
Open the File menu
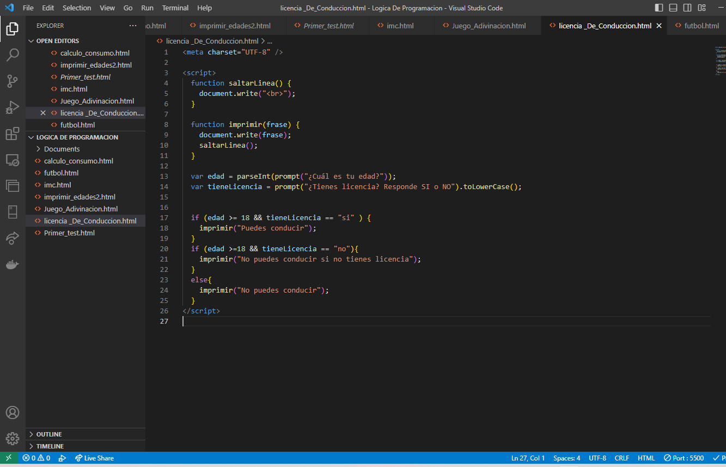click(x=28, y=8)
